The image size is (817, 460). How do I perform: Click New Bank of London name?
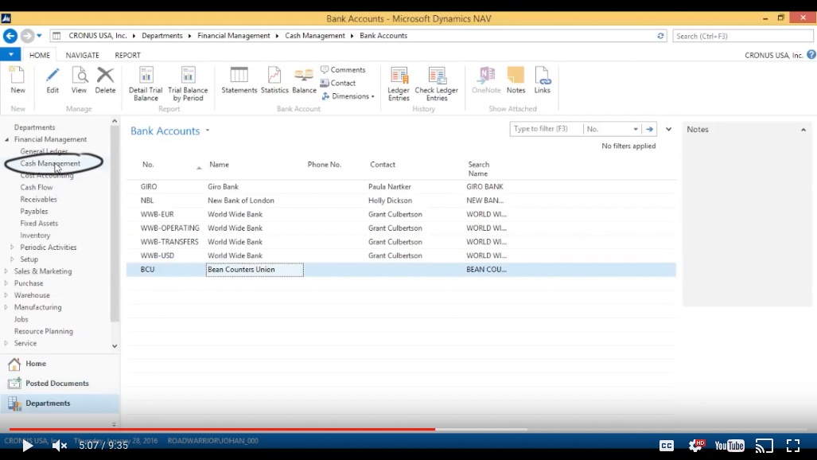tap(241, 201)
